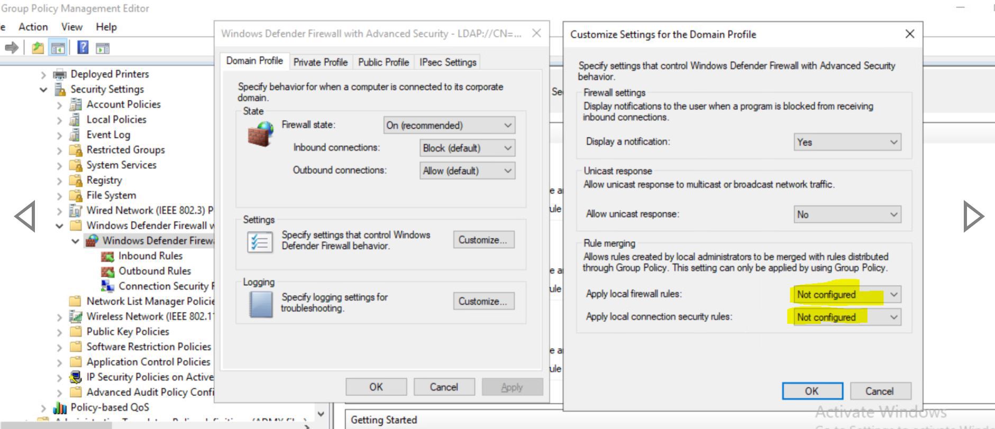Click the System Services folder icon

click(76, 165)
